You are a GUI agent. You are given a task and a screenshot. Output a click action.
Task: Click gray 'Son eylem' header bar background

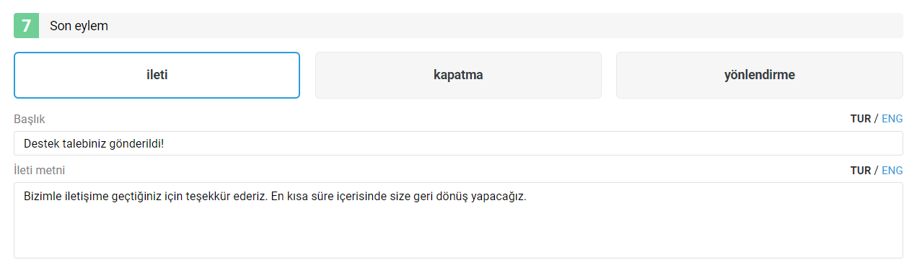[x=505, y=26]
